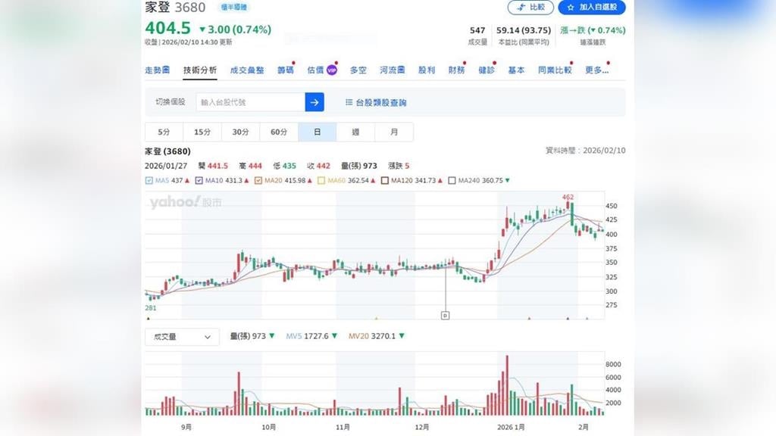This screenshot has height=436, width=776.
Task: Select the 週 weekly chart interval
Action: (355, 132)
